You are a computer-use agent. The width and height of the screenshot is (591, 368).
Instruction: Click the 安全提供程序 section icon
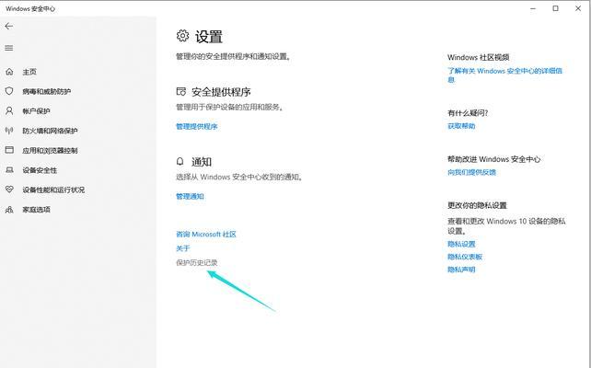[x=181, y=91]
